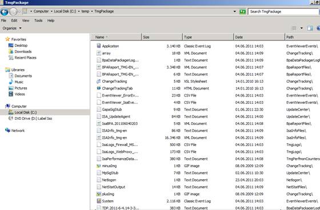
Task: Select the BpaDataPackagerLog... file name
Action: 120,60
